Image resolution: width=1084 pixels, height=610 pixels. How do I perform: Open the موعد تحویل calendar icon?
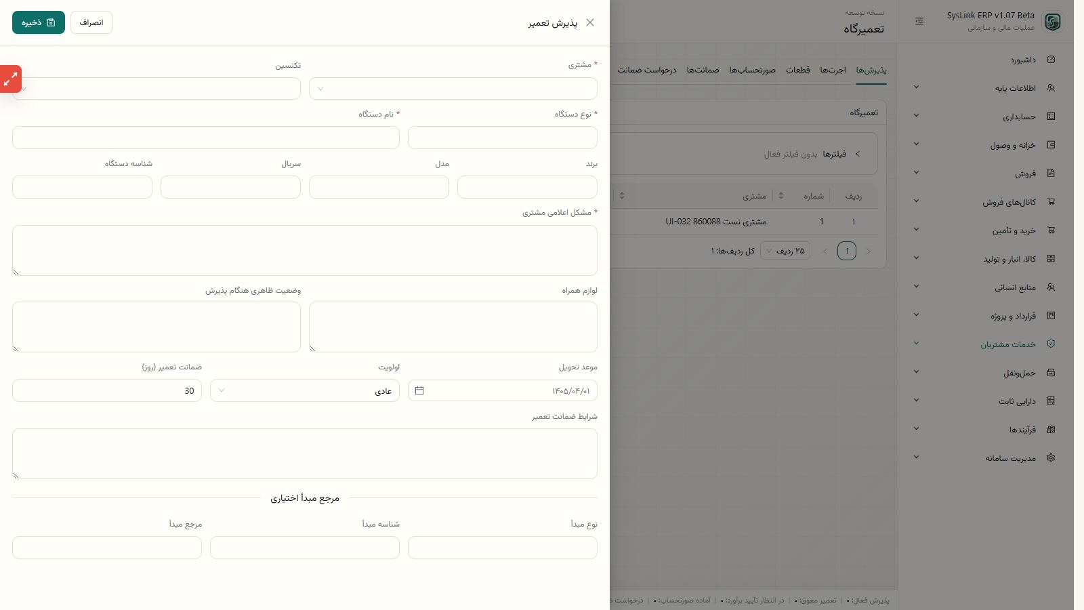tap(419, 390)
